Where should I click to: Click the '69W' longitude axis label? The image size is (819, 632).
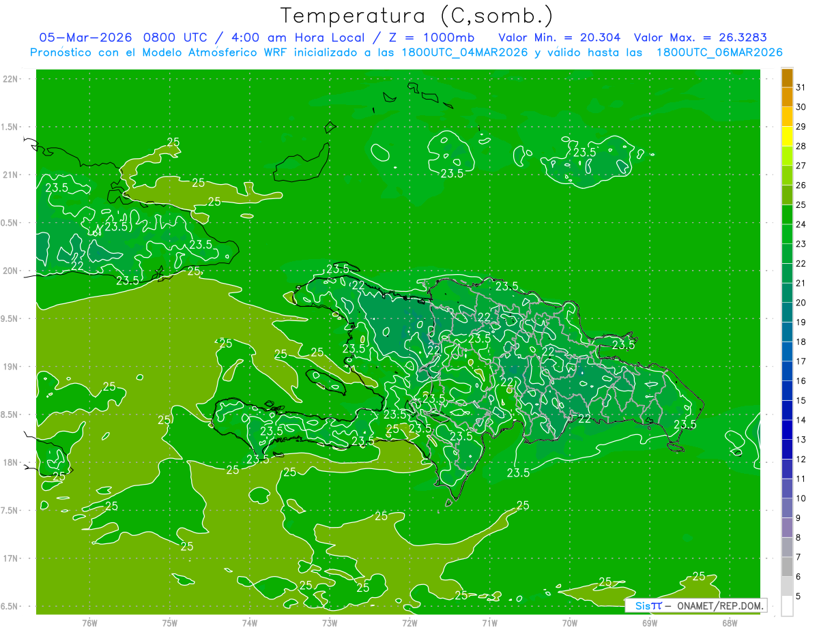[x=649, y=622]
